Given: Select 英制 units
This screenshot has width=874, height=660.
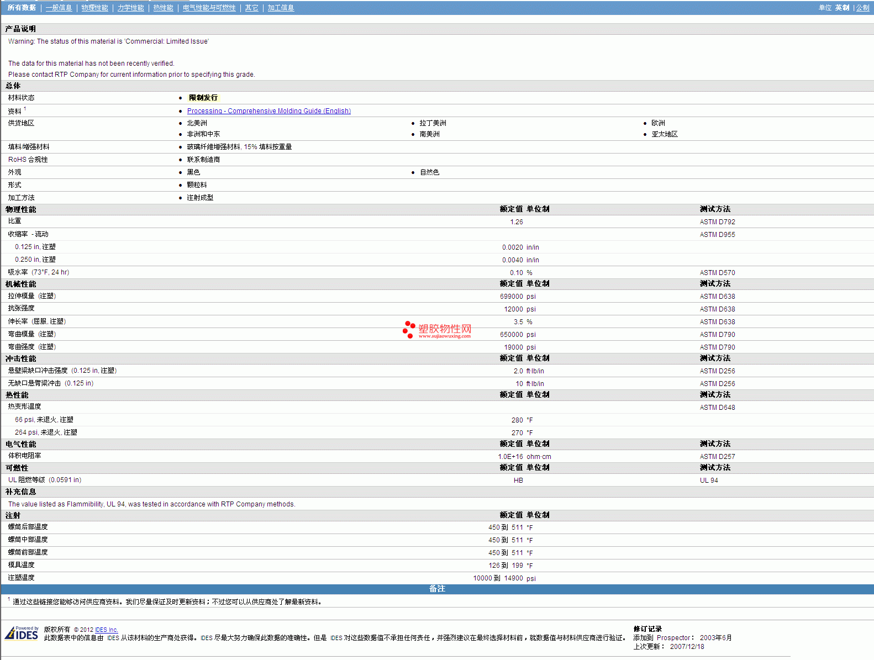Looking at the screenshot, I should (x=842, y=8).
